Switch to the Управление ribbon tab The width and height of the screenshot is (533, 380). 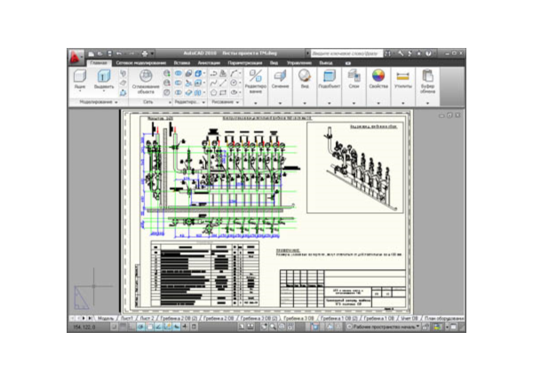pos(298,63)
